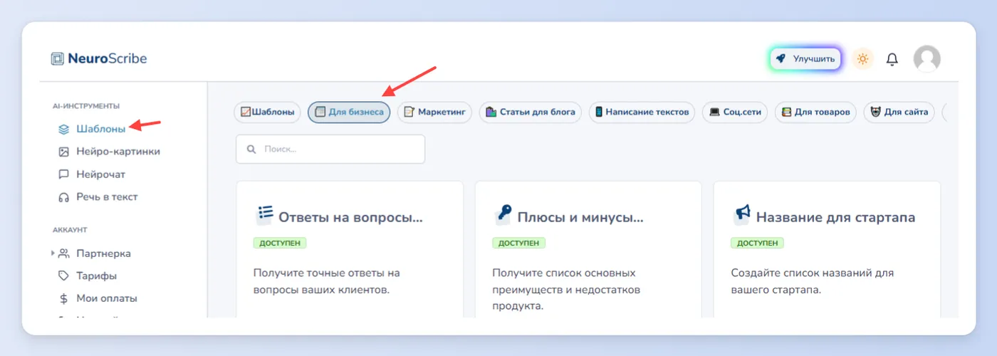Open the Название для стартапа card

(827, 249)
